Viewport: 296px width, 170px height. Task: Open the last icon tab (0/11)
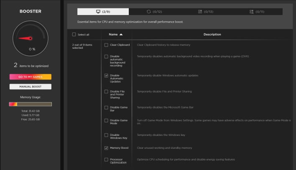256,12
